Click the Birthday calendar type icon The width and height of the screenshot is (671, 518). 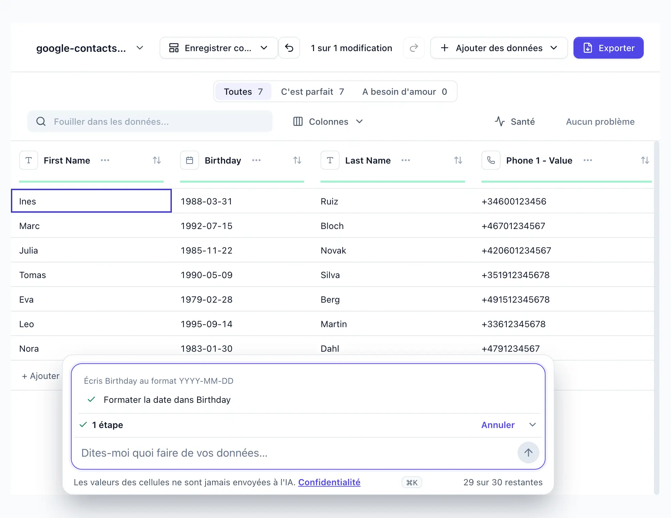190,160
